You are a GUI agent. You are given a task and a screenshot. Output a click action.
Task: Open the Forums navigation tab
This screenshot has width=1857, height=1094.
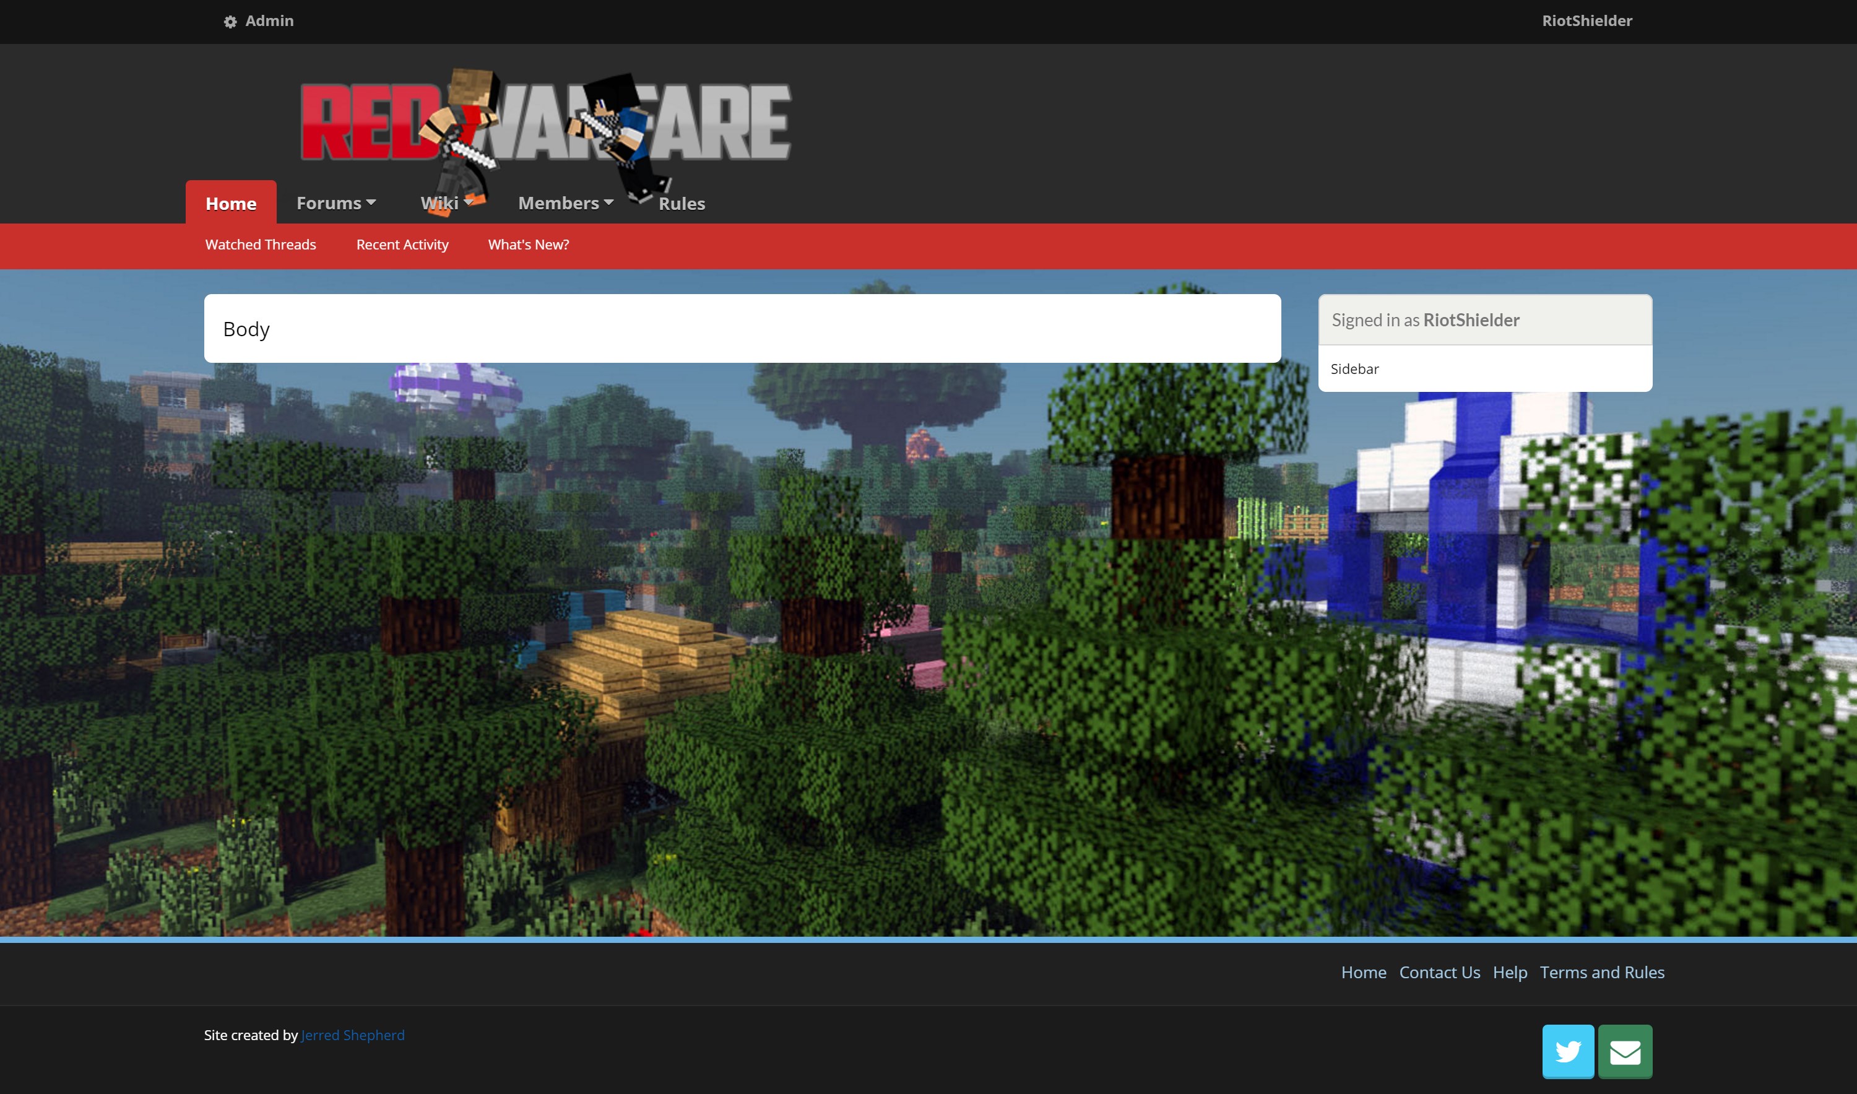329,202
